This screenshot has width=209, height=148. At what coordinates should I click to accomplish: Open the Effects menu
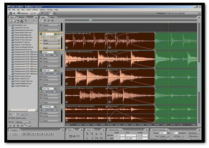35,10
